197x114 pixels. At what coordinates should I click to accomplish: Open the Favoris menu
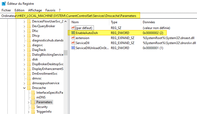click(50, 10)
